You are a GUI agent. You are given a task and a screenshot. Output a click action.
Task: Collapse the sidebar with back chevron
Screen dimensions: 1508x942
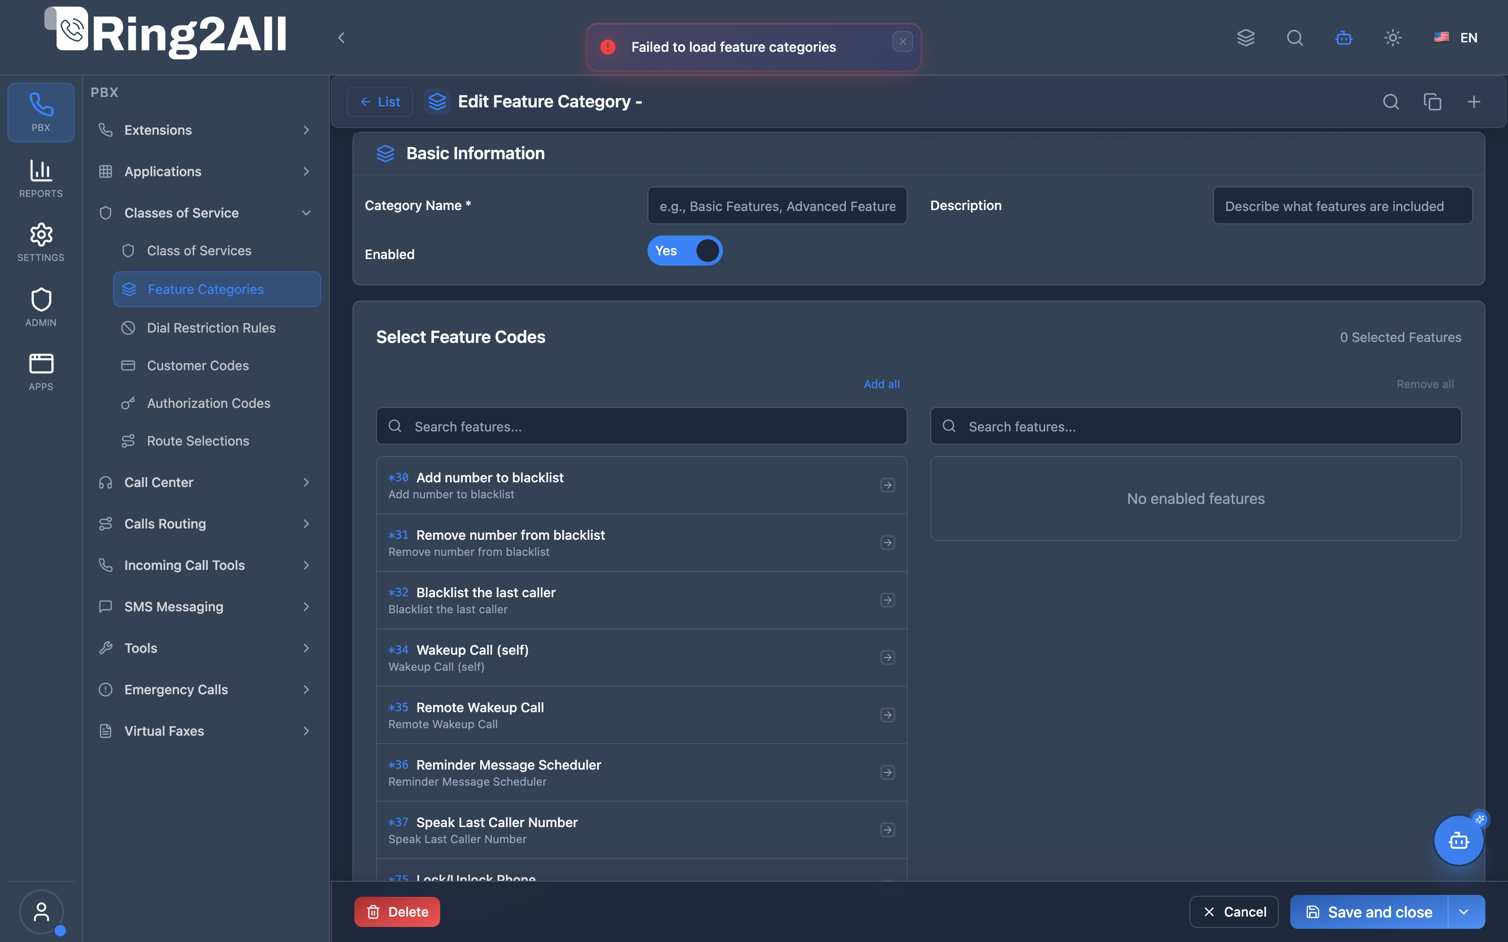pos(342,37)
